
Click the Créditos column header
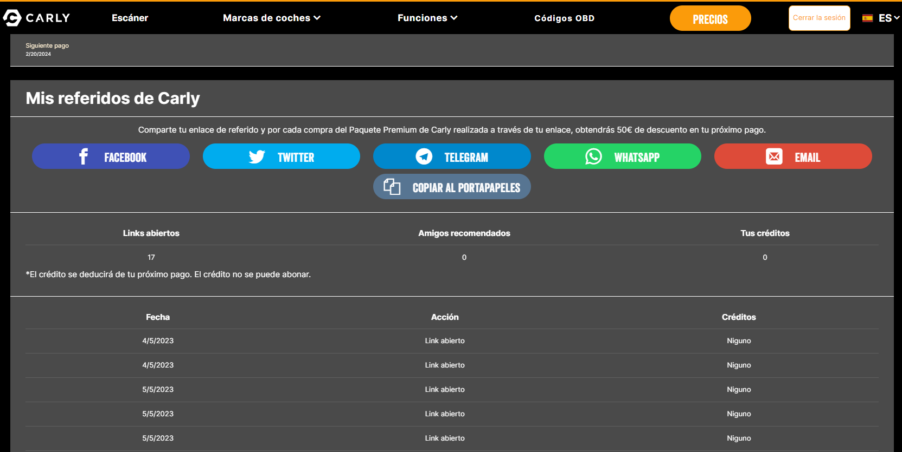coord(739,317)
